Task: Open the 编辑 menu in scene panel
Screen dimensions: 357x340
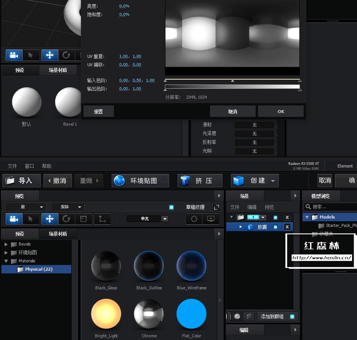Action: pyautogui.click(x=251, y=207)
